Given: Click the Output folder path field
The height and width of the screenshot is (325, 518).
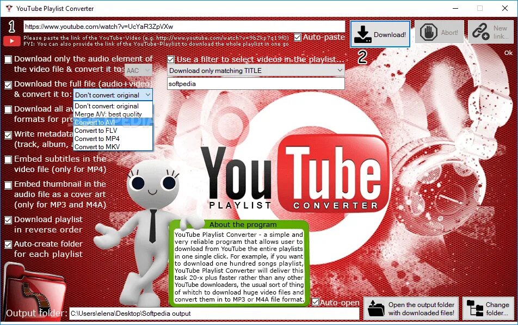Looking at the screenshot, I should (x=214, y=314).
